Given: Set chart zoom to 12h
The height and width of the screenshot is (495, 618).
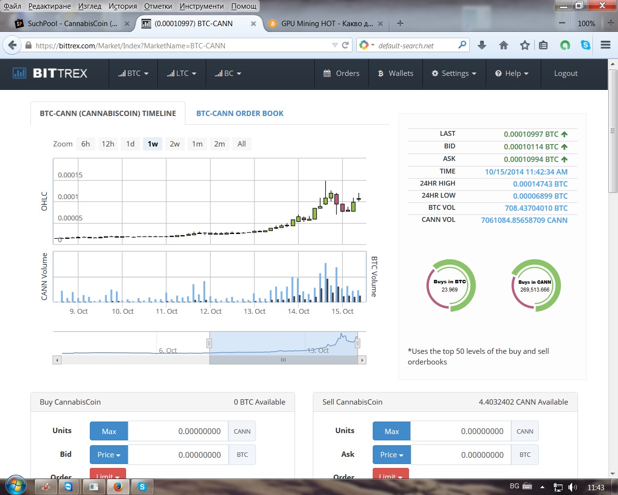Looking at the screenshot, I should [108, 144].
